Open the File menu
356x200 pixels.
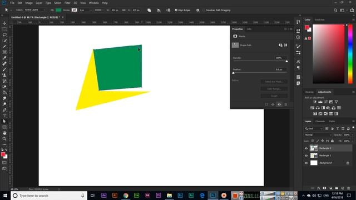click(x=12, y=3)
